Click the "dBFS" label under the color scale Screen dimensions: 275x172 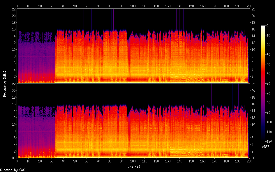(266, 147)
